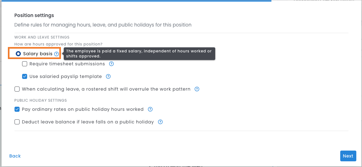
Task: Tick the rostered shift overrules work pattern checkbox
Action: coord(17,89)
